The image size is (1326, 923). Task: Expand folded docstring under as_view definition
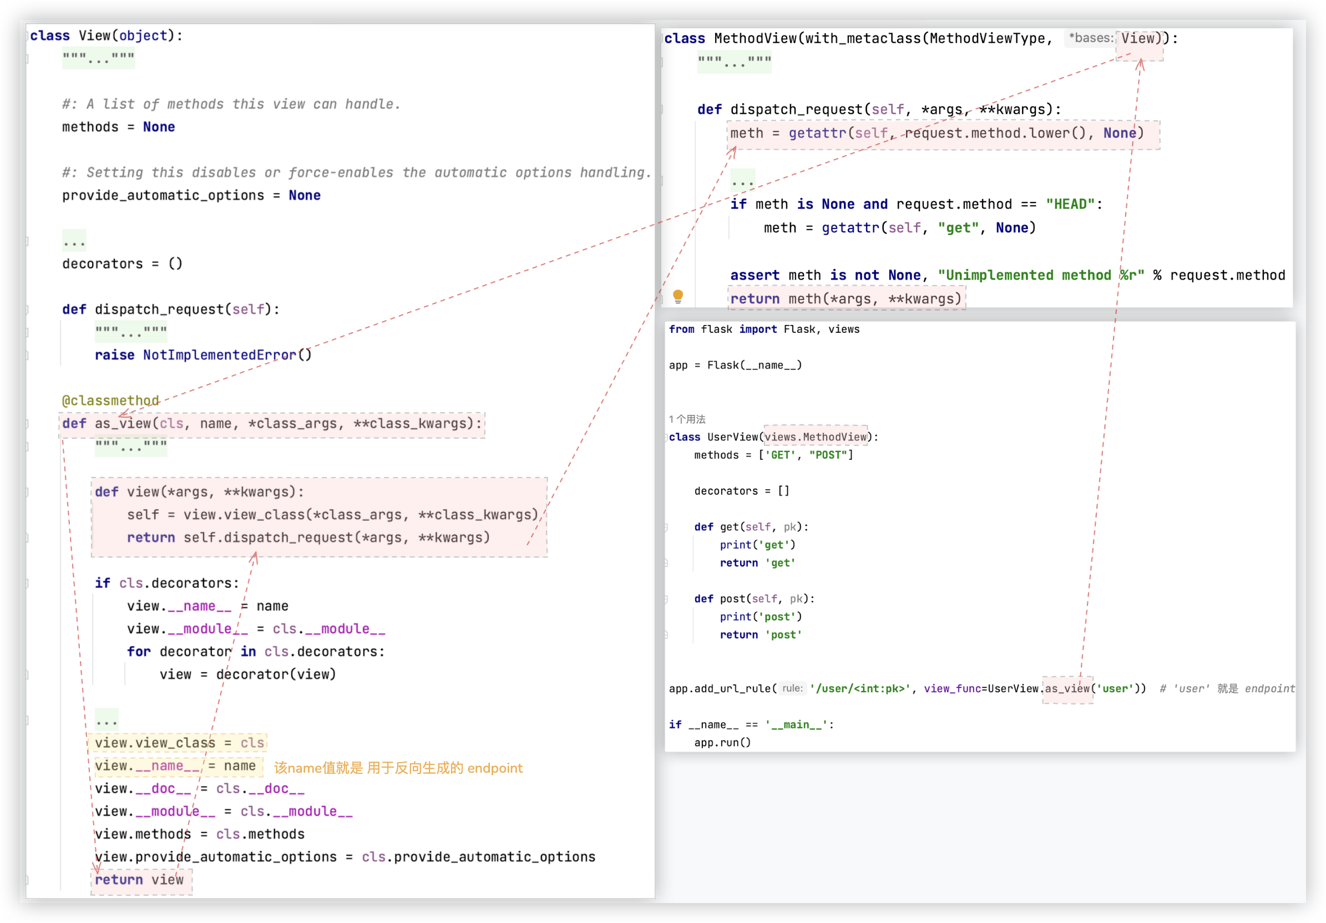click(x=131, y=446)
